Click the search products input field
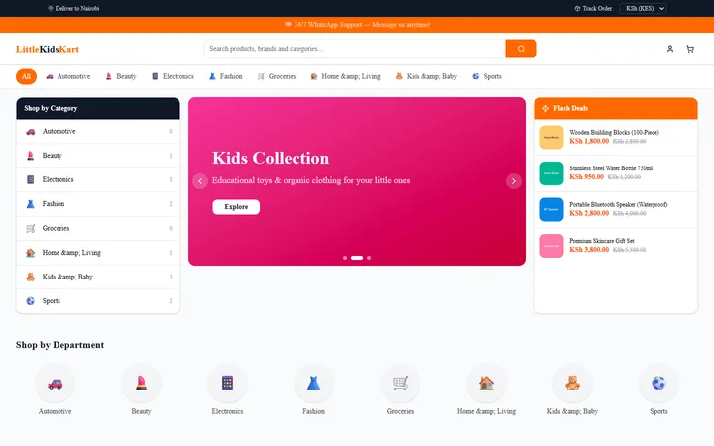 tap(355, 49)
